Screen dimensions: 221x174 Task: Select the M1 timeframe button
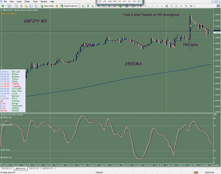pos(100,1)
